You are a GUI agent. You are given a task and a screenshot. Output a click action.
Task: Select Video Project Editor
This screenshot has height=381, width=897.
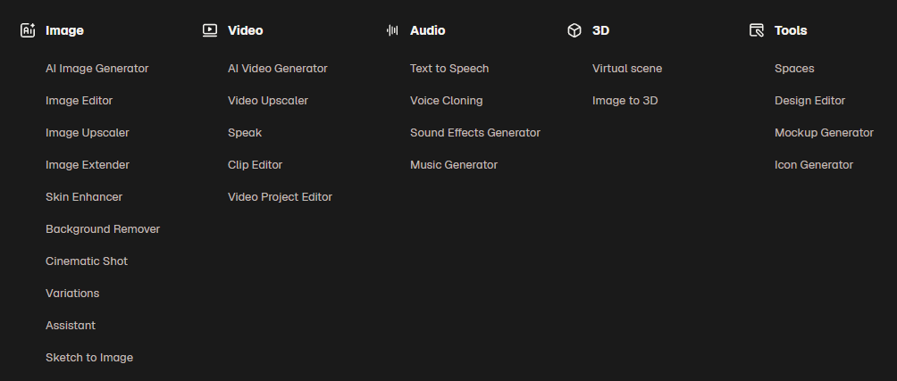280,197
